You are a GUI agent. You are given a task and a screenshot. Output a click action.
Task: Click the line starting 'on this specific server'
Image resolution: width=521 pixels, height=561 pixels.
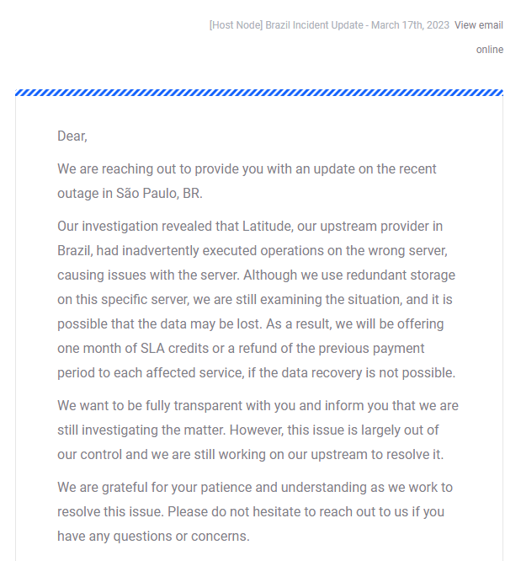(255, 300)
